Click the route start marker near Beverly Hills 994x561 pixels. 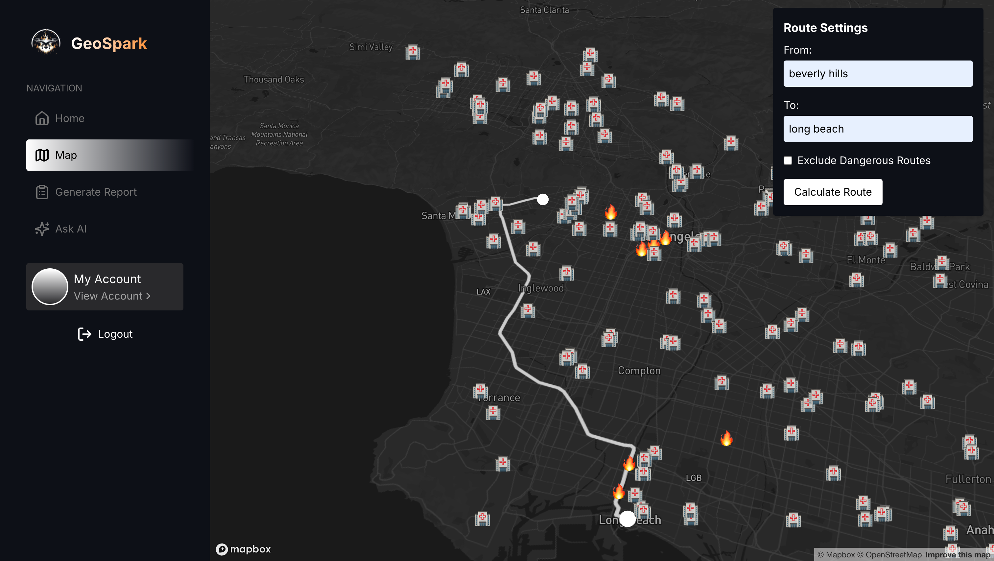pos(543,200)
